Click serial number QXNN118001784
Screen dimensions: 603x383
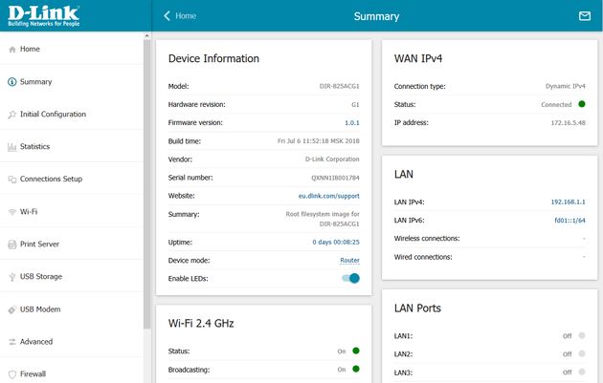click(x=335, y=178)
